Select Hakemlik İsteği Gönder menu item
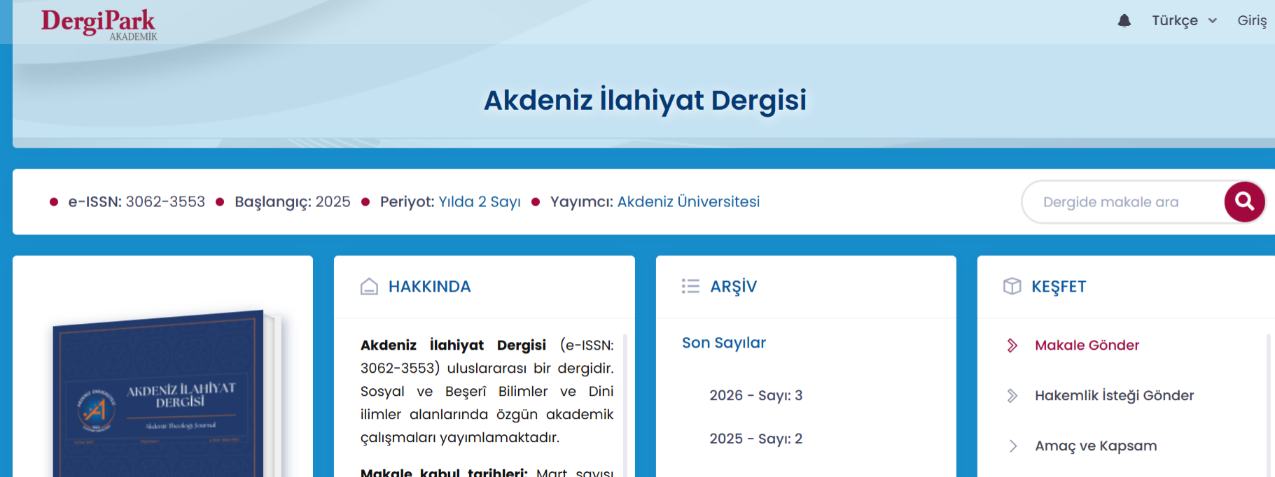 tap(1114, 396)
